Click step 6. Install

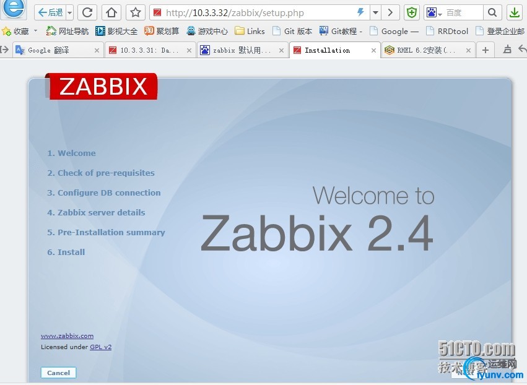66,253
